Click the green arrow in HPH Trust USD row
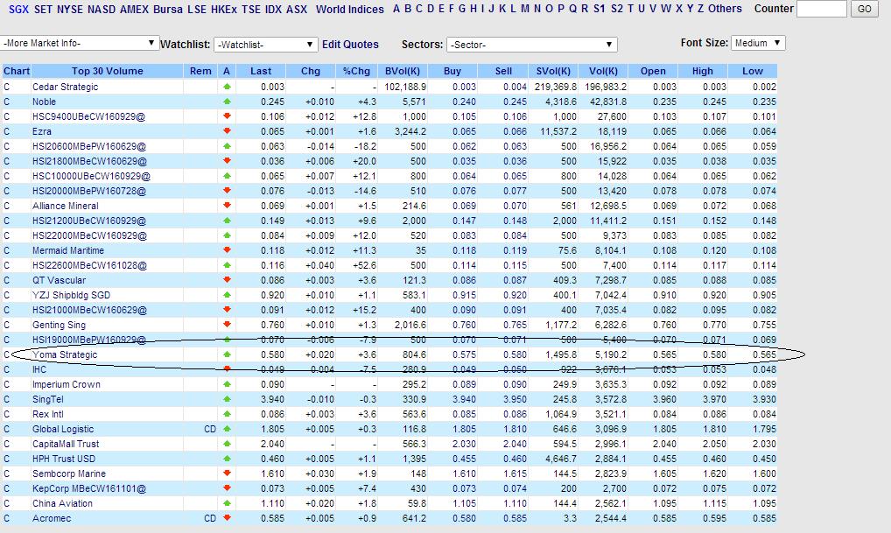Viewport: 891px width, 533px height. pyautogui.click(x=227, y=459)
